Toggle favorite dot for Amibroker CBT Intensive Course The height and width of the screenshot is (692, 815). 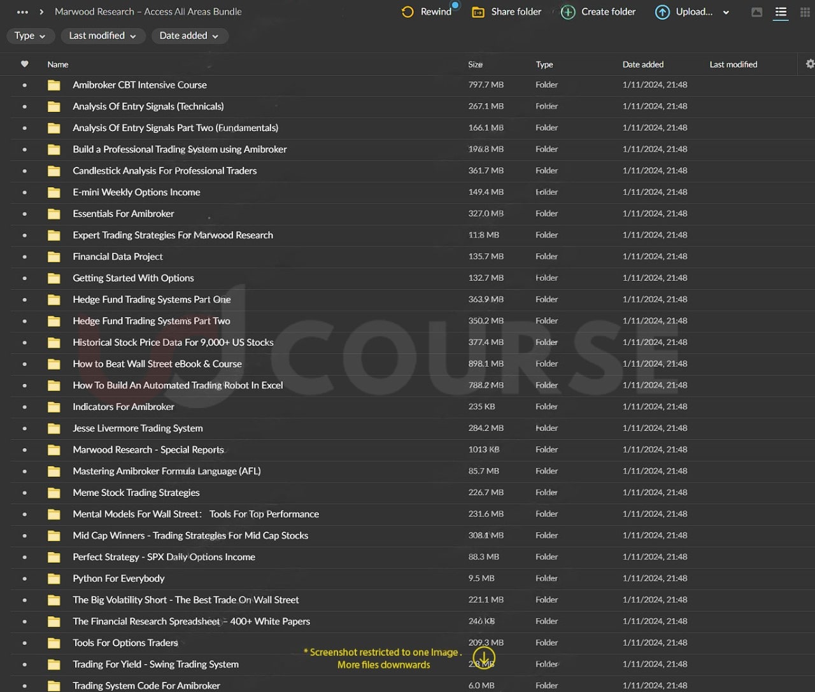[x=24, y=85]
